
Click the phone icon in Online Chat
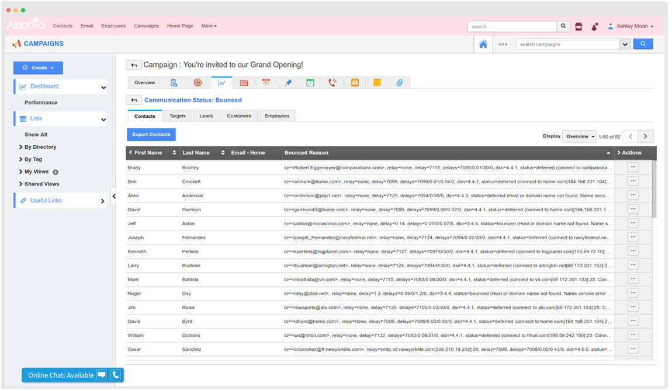coord(115,375)
